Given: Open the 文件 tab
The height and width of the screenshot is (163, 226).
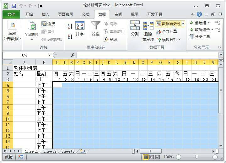Looking at the screenshot, I should pyautogui.click(x=11, y=14).
